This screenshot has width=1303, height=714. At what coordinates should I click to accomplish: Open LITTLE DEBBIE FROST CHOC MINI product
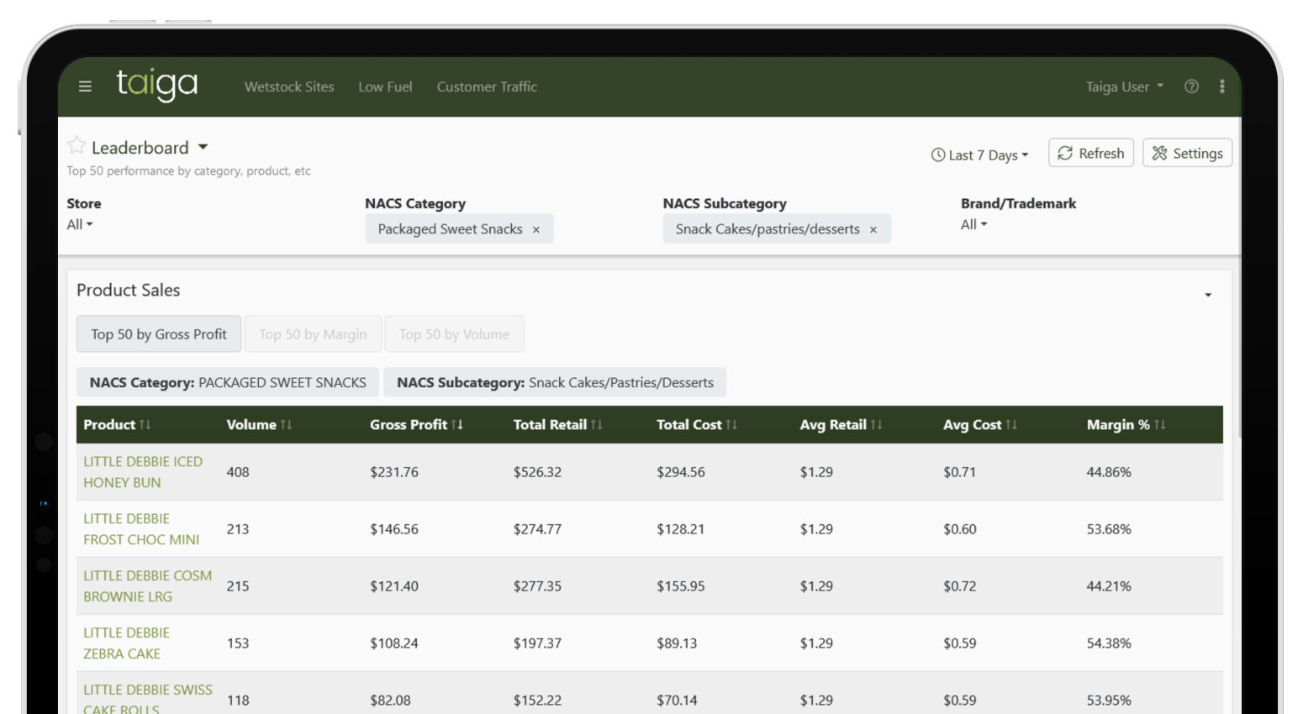141,529
